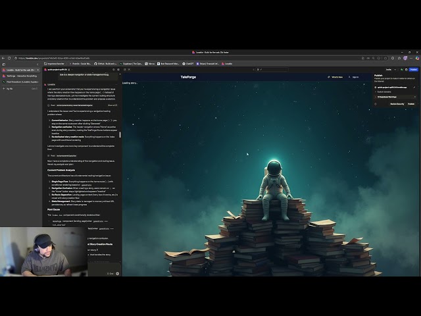The height and width of the screenshot is (316, 421).
Task: Open the Supabase bookmark
Action: click(x=131, y=64)
